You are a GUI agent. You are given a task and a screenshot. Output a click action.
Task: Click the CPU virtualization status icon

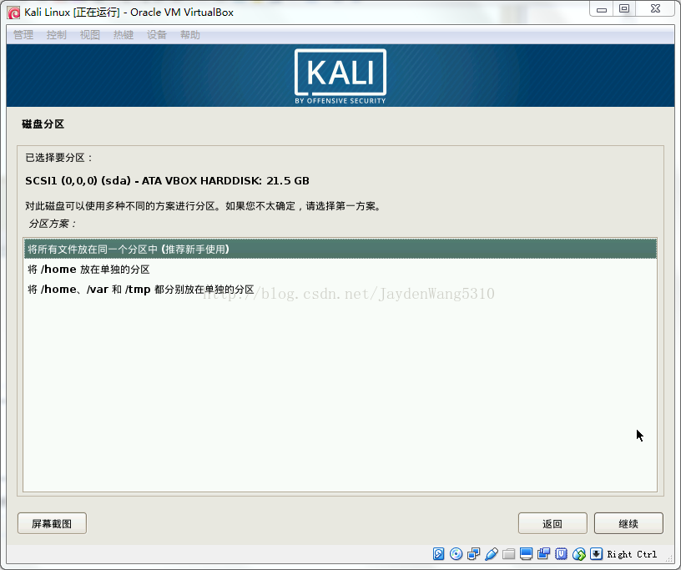tap(562, 554)
